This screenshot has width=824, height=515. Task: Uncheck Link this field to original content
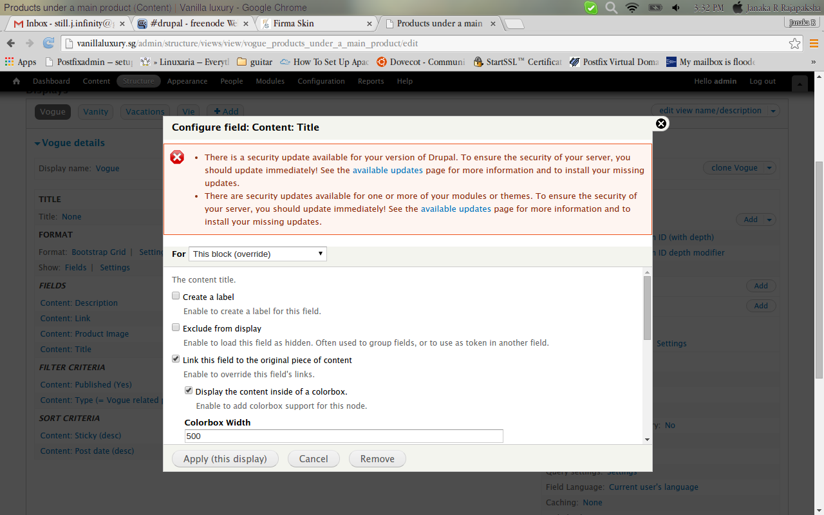(176, 359)
